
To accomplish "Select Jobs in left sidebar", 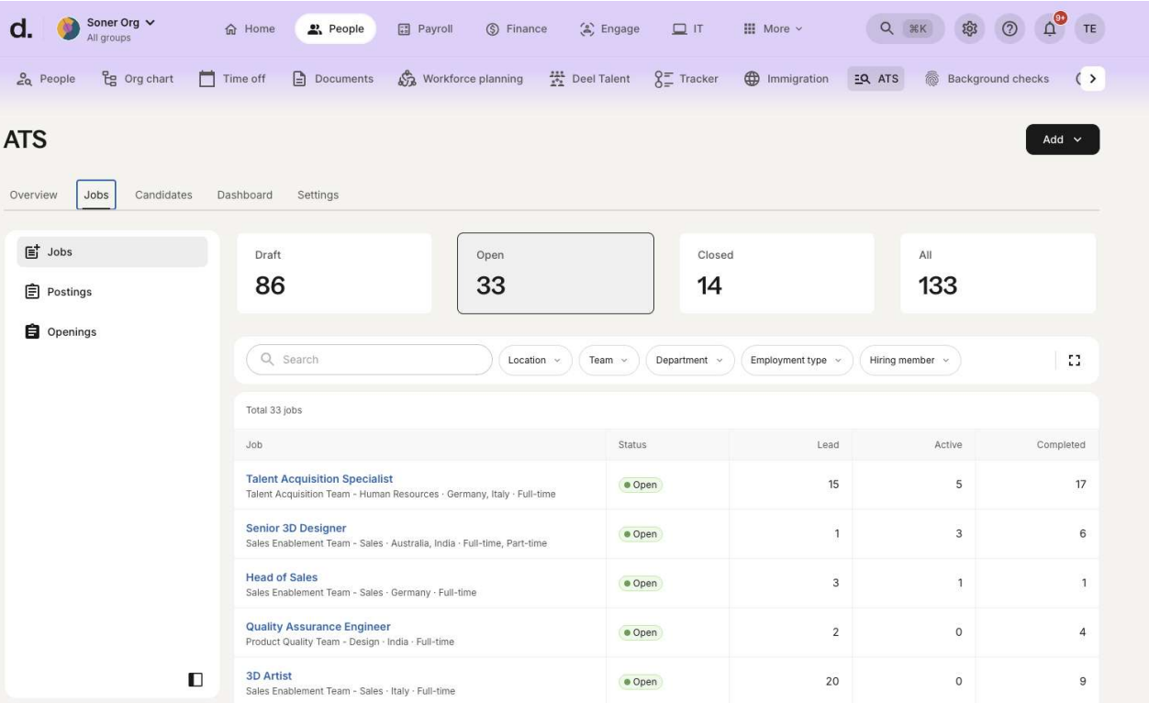I will pyautogui.click(x=112, y=251).
